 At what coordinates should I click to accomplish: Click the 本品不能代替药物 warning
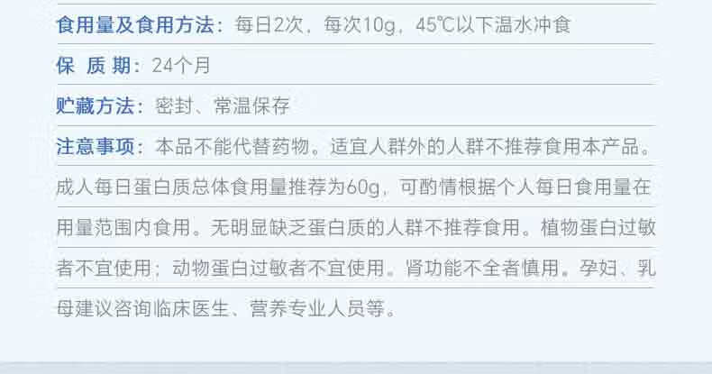[232, 147]
